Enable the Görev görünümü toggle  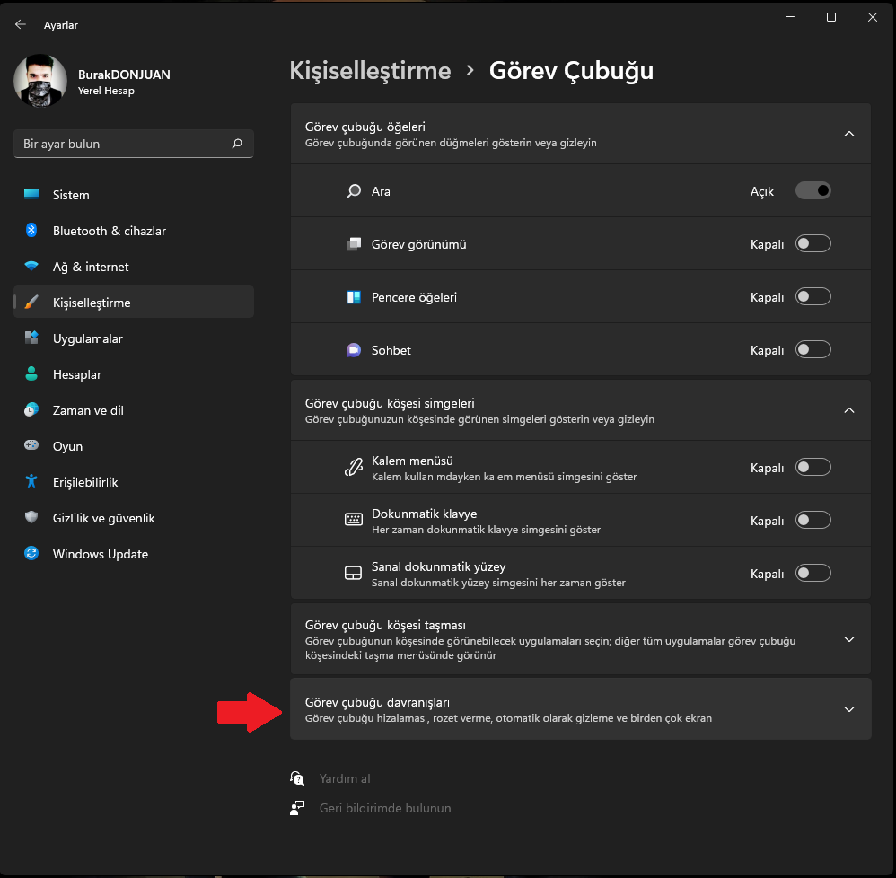pyautogui.click(x=813, y=243)
